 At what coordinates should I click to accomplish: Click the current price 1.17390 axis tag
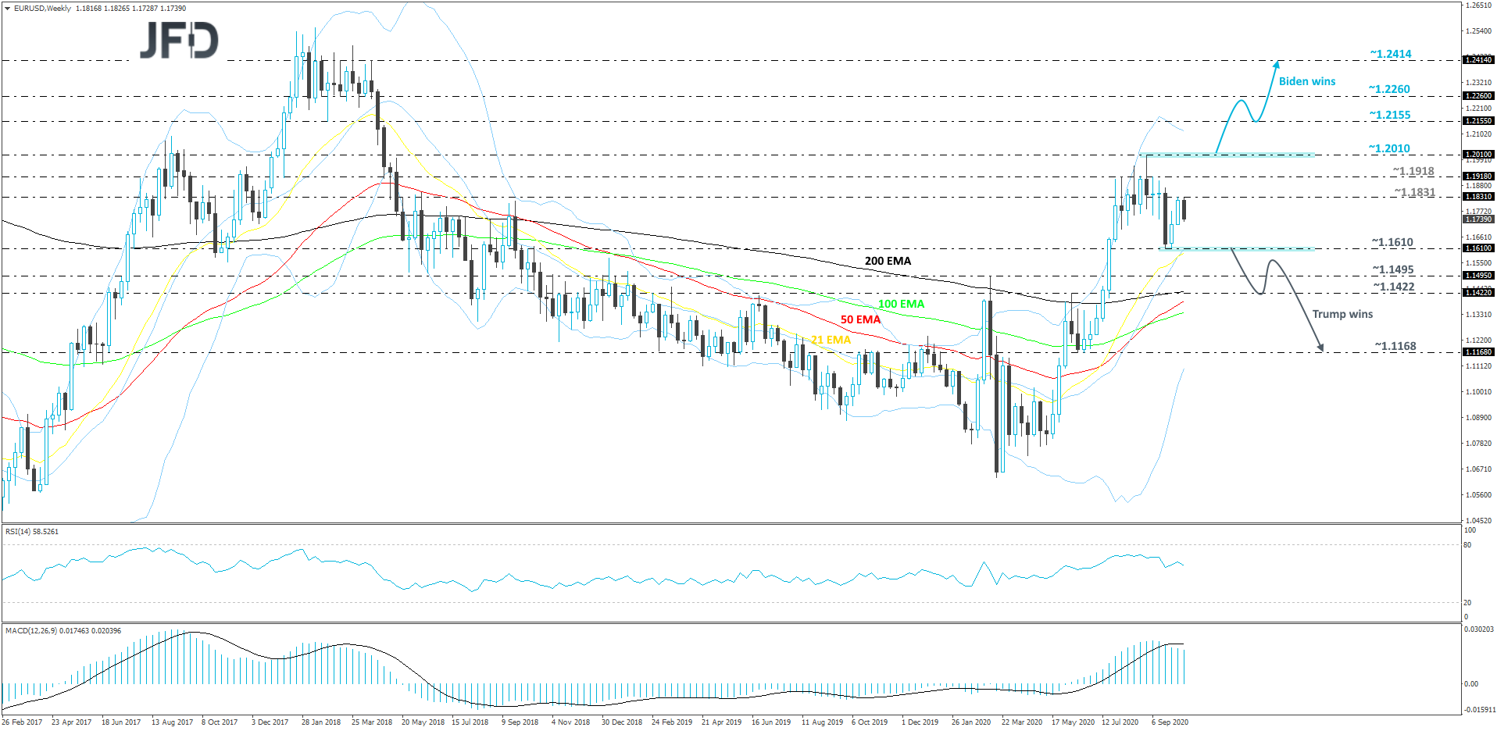(x=1478, y=220)
